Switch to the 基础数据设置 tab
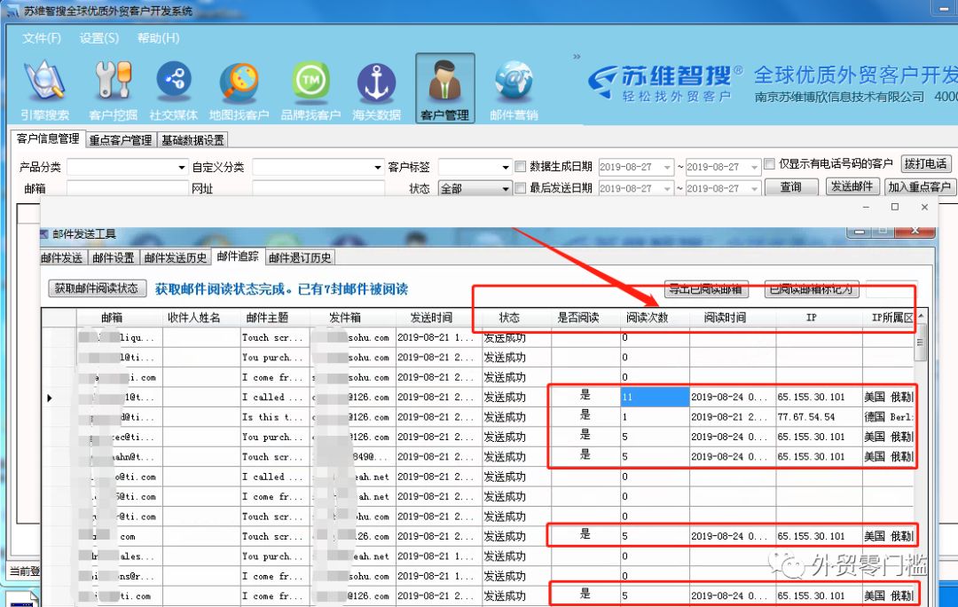 tap(192, 140)
